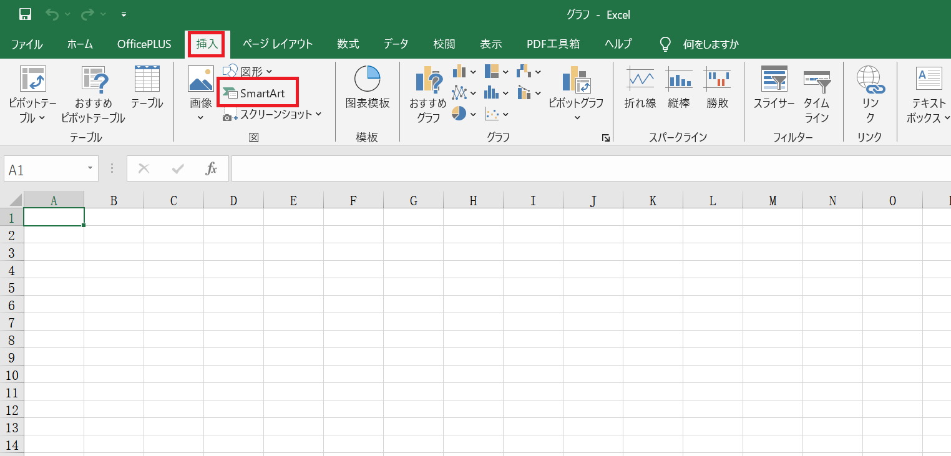The height and width of the screenshot is (456, 951).
Task: Insert a waterfall chart
Action: click(x=529, y=71)
